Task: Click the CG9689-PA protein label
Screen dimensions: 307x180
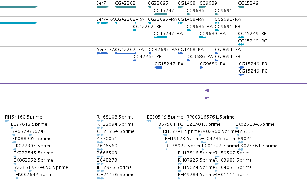Action: [213, 64]
